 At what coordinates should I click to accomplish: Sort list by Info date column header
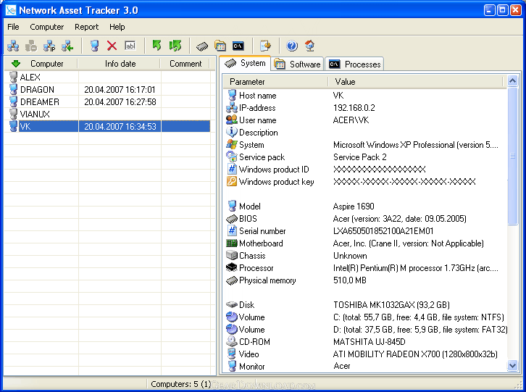(x=120, y=64)
